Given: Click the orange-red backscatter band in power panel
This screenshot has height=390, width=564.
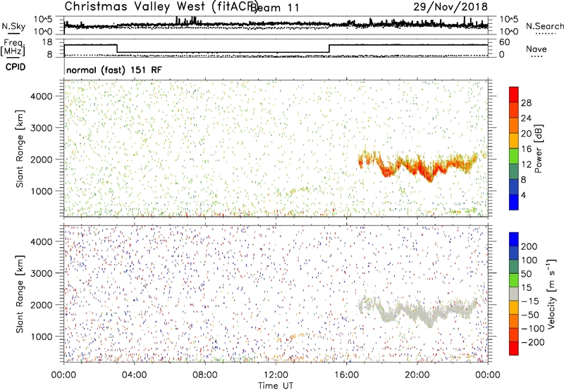Looking at the screenshot, I should (419, 166).
